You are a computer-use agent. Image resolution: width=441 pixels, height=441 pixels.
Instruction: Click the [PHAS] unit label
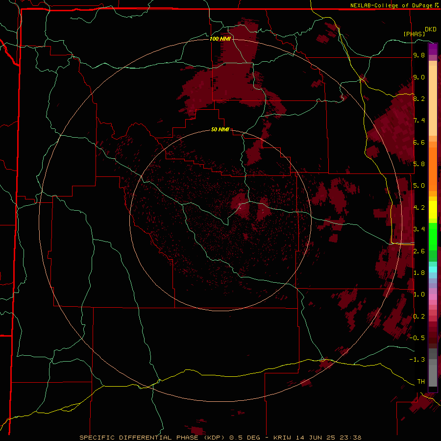414,34
